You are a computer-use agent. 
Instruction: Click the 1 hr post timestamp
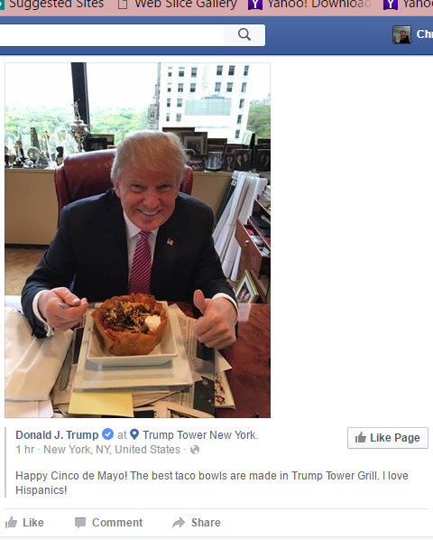25,450
